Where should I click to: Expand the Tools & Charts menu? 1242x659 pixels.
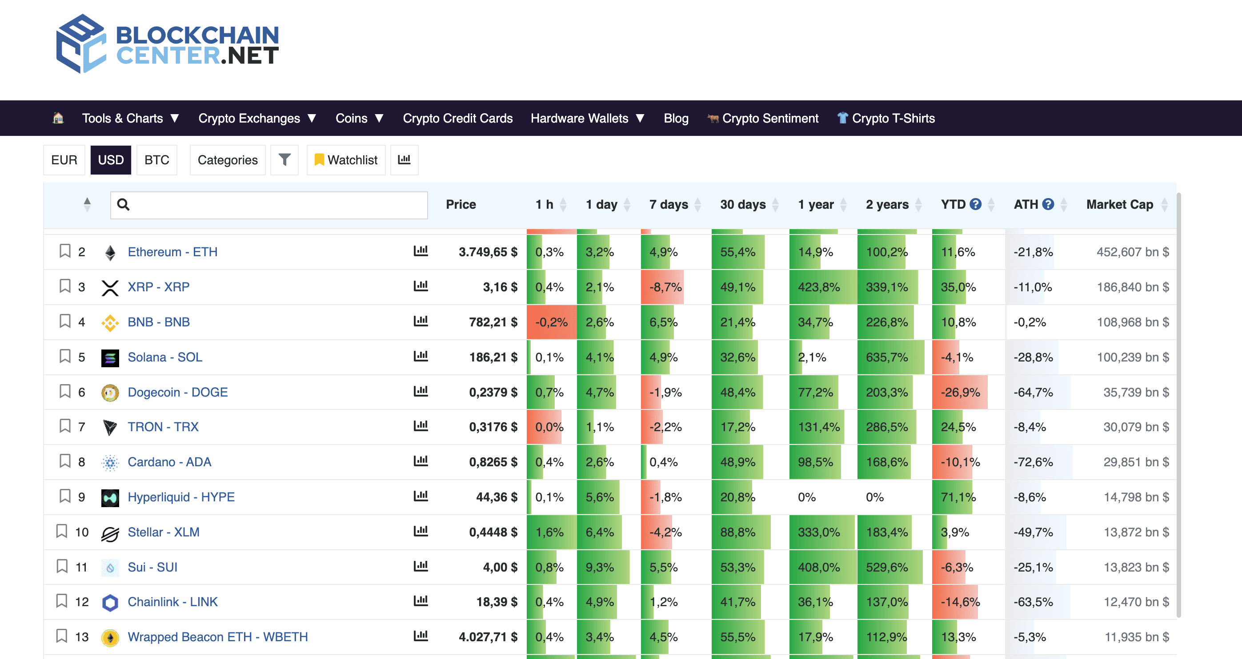(x=130, y=118)
